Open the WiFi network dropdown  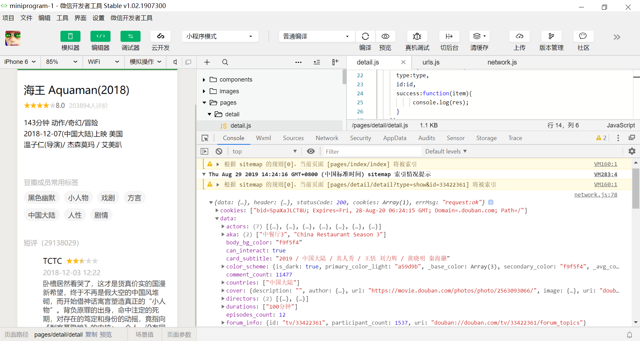[103, 62]
